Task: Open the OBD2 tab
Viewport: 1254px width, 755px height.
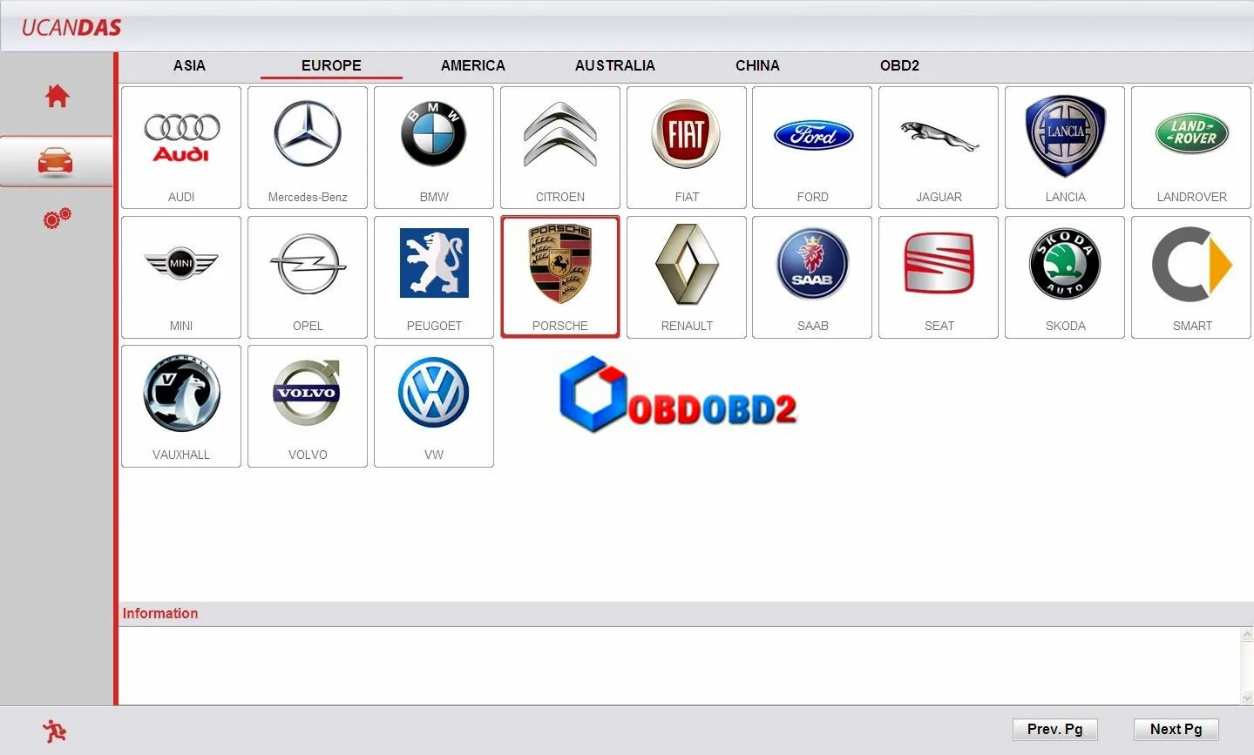Action: (x=899, y=65)
